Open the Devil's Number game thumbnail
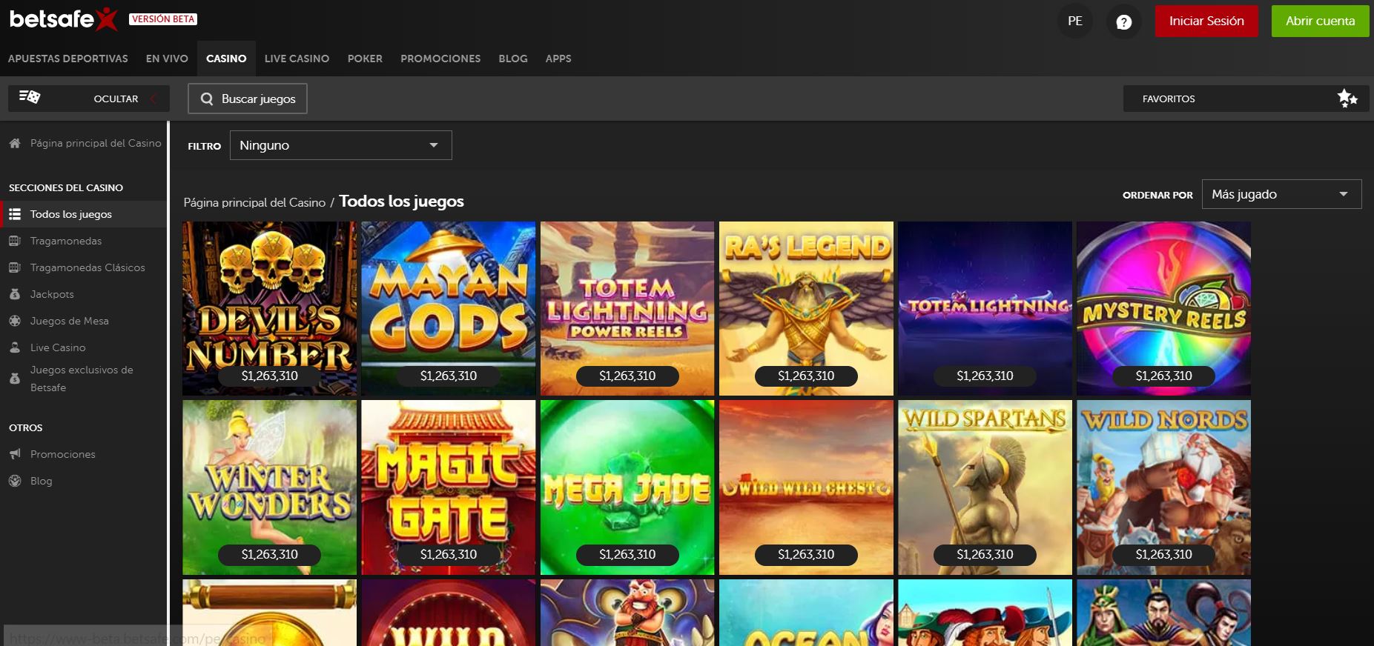The height and width of the screenshot is (646, 1374). point(269,308)
